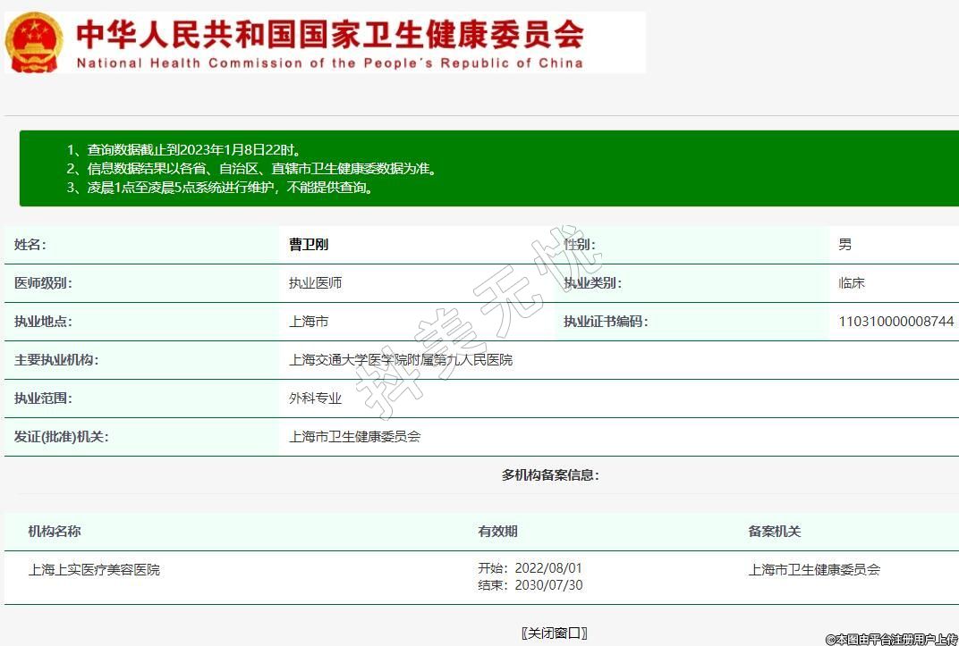The width and height of the screenshot is (959, 646).
Task: Click the national emblem logo
Action: click(34, 42)
